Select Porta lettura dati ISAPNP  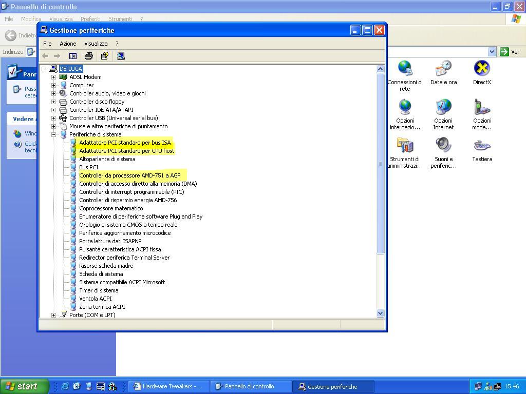click(x=110, y=241)
